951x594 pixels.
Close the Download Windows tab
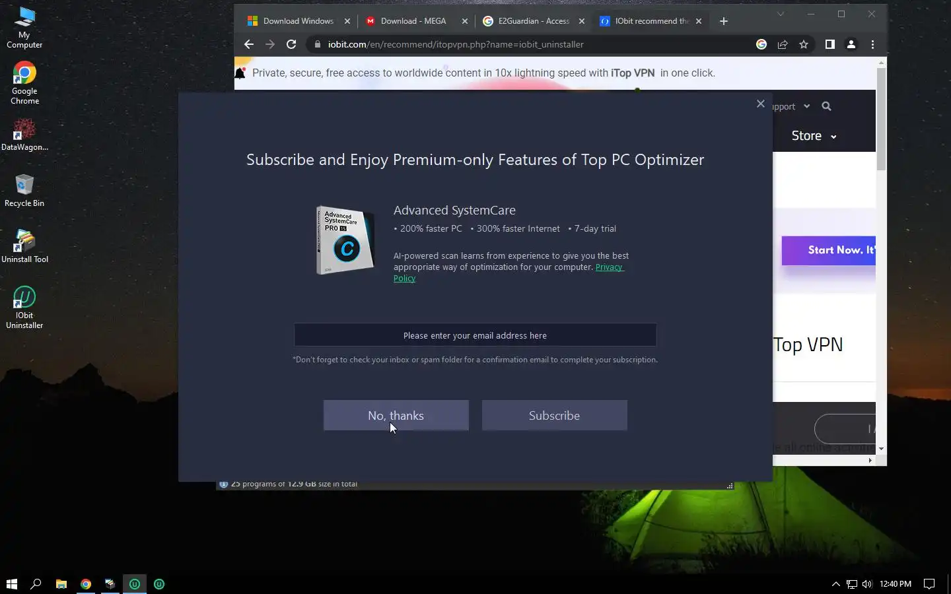point(347,21)
